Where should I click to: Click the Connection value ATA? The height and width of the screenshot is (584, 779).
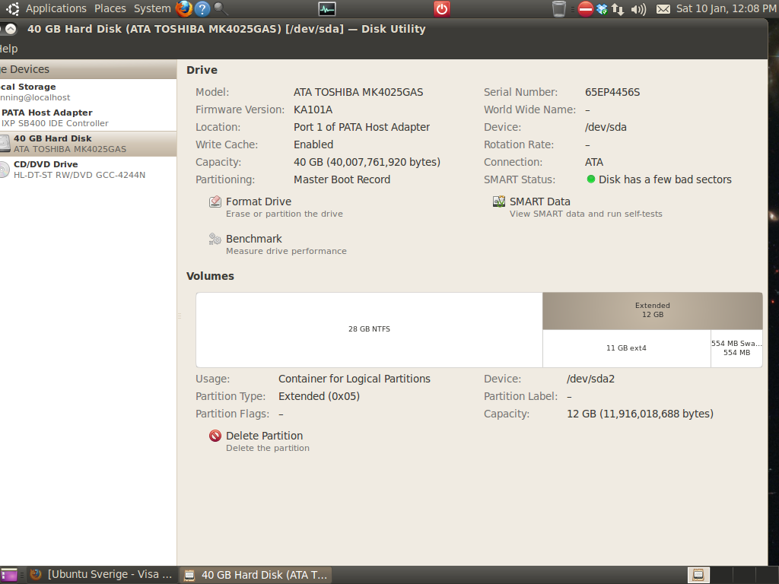594,163
